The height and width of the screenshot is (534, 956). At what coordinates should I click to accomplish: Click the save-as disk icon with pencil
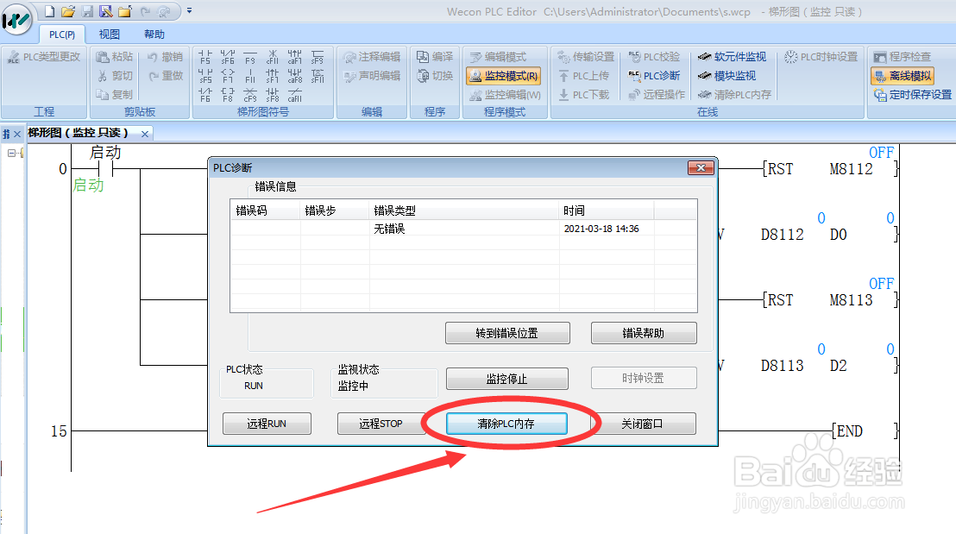106,11
